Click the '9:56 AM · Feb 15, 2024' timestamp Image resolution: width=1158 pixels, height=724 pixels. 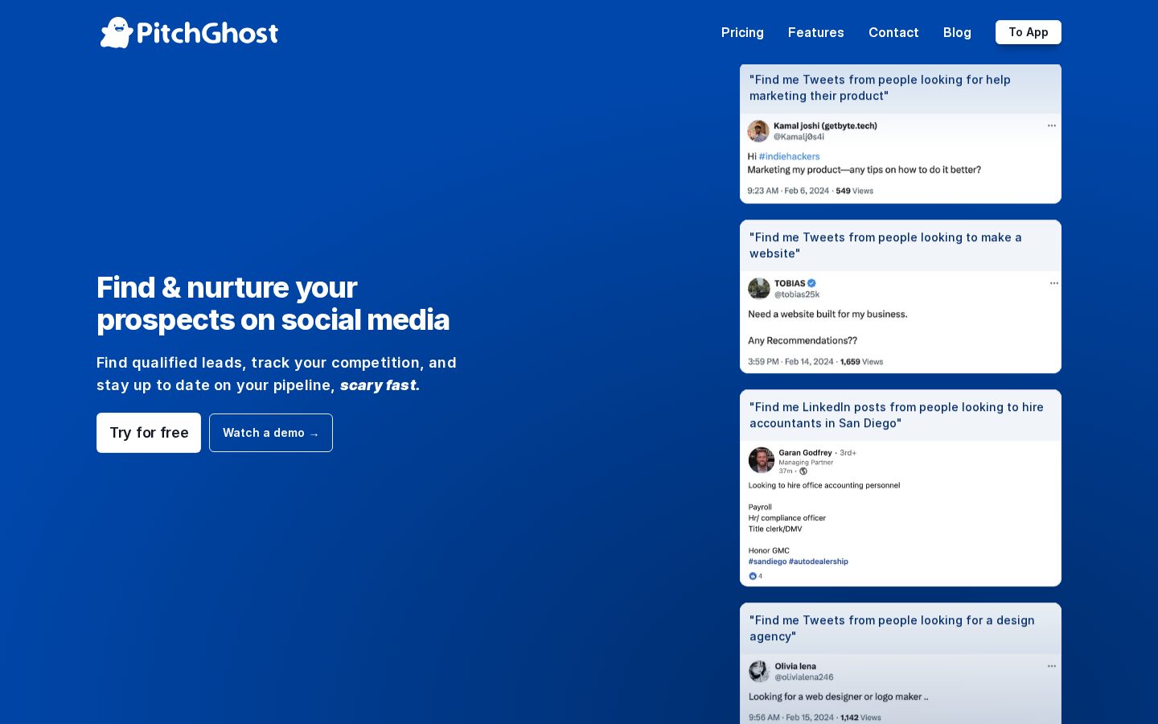[791, 718]
